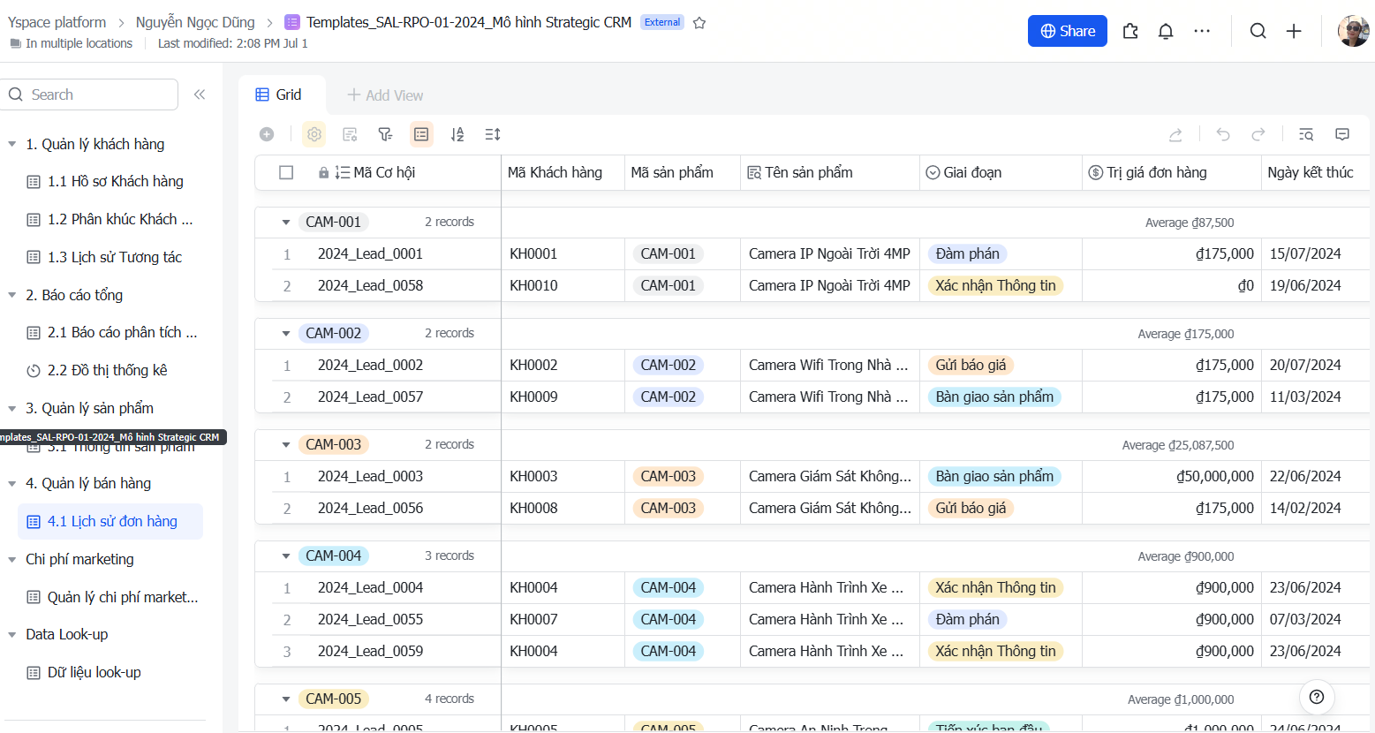Click the redo arrow
Image resolution: width=1375 pixels, height=733 pixels.
point(1258,134)
